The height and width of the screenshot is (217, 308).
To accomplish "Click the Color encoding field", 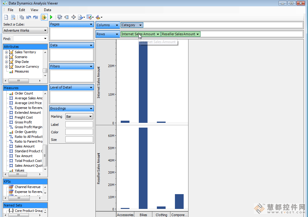I will click(x=79, y=132).
